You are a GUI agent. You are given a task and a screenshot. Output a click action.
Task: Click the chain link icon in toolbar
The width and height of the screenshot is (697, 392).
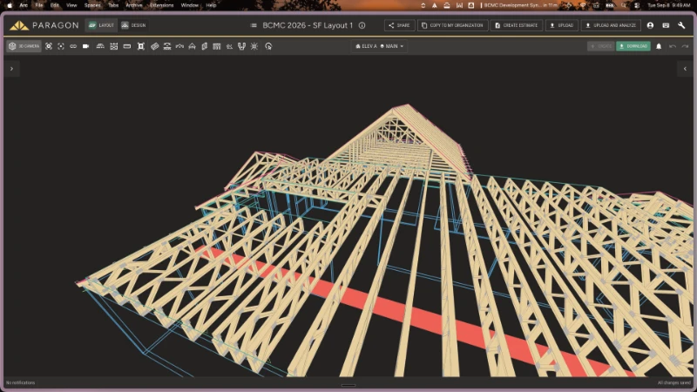(73, 46)
